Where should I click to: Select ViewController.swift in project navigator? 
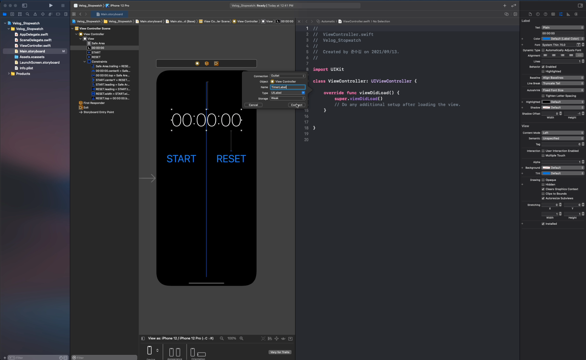click(35, 46)
